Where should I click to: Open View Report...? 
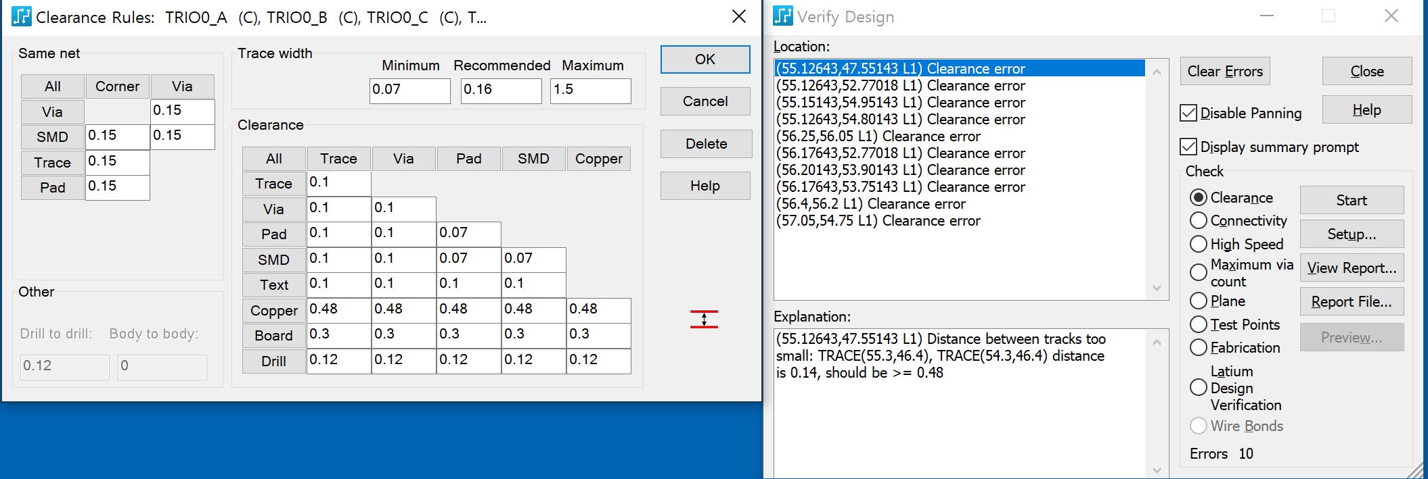[x=1351, y=268]
